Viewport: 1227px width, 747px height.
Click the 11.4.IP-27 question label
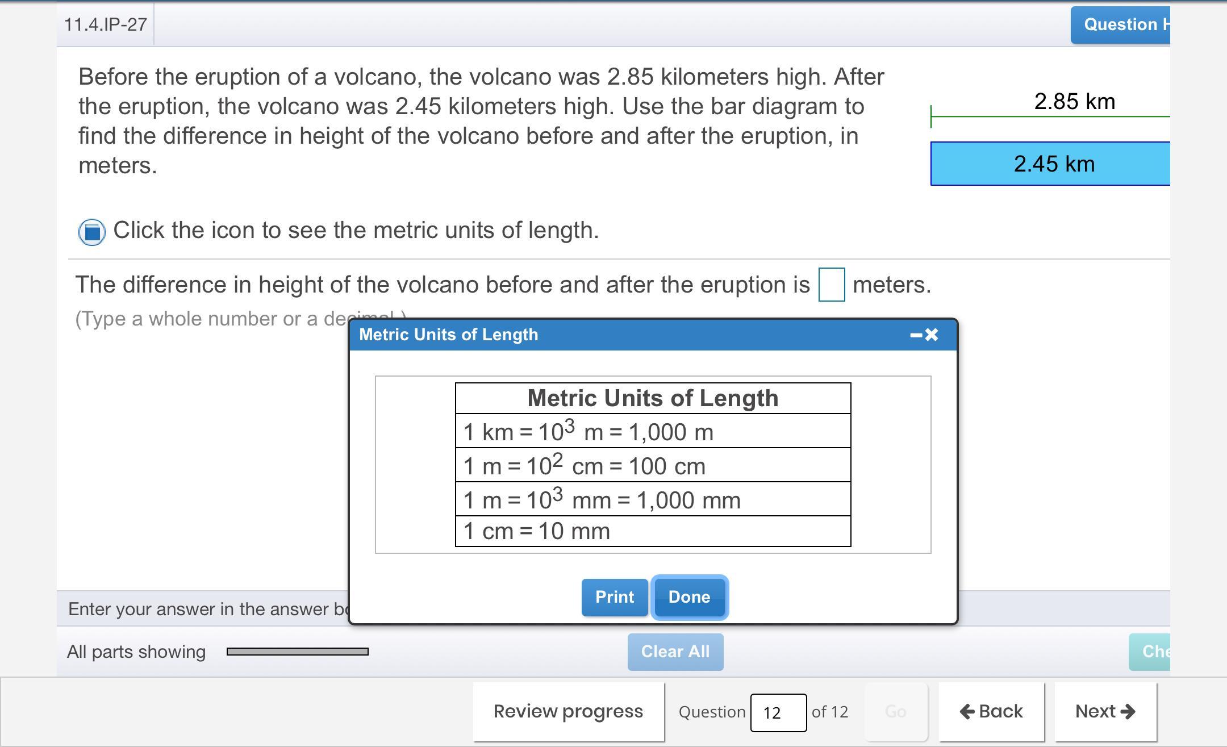coord(106,24)
